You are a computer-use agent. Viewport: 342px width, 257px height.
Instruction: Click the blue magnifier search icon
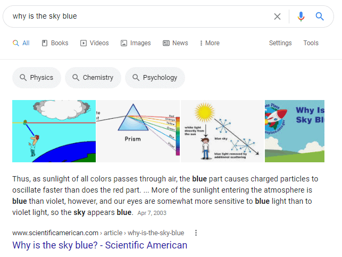(320, 16)
